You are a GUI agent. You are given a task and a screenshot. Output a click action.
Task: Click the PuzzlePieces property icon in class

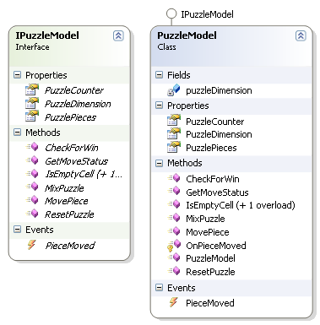174,147
